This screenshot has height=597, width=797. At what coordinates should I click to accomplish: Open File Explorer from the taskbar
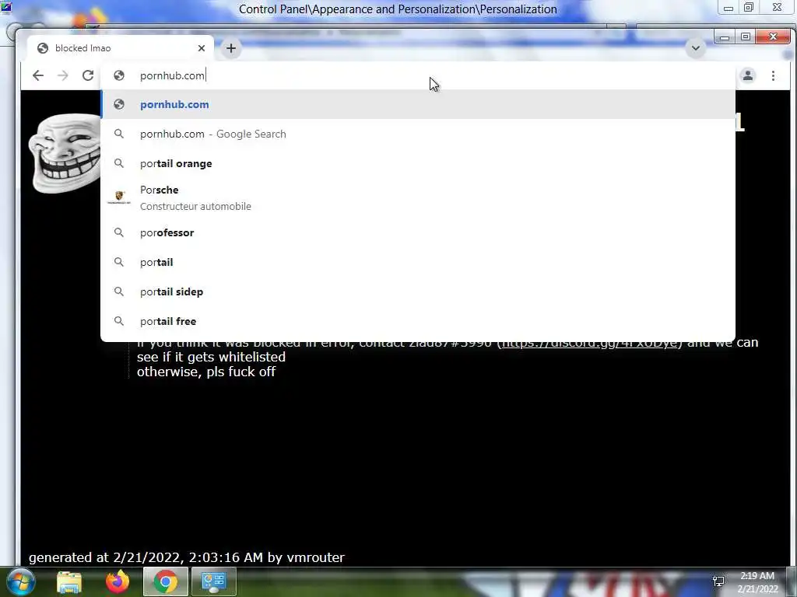point(69,581)
